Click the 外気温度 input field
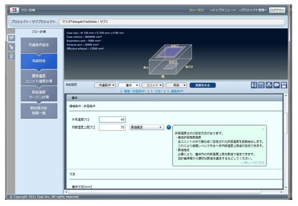This screenshot has height=206, width=298. point(113,120)
